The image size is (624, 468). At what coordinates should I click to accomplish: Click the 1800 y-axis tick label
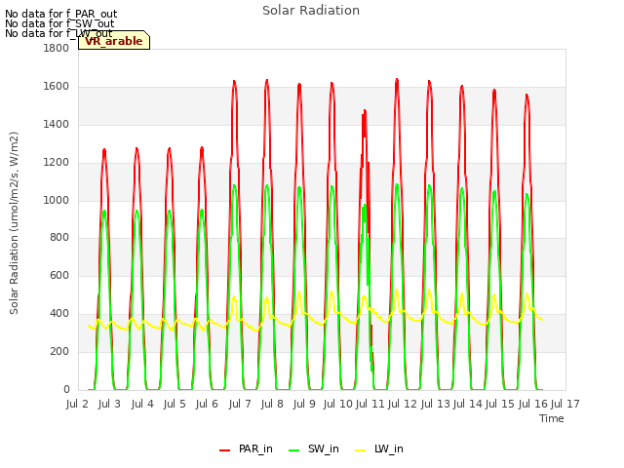(x=57, y=48)
